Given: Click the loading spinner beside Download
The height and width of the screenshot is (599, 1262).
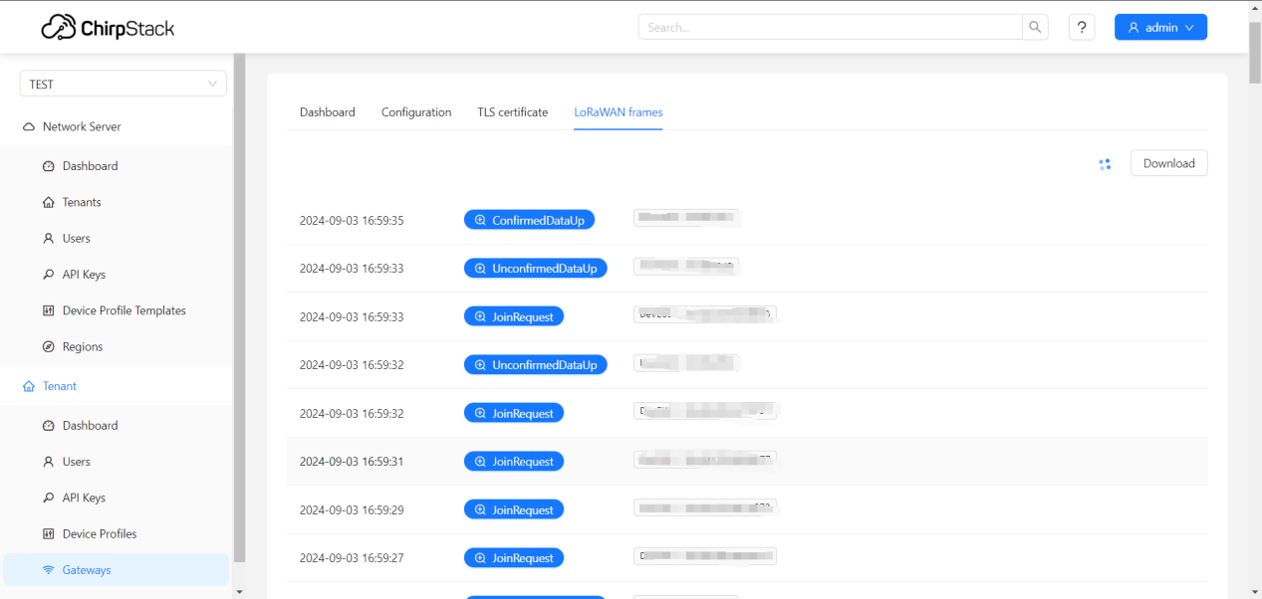Looking at the screenshot, I should click(1105, 164).
